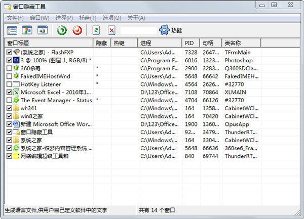The image size is (304, 219).
Task: Open the 选项(O) menu
Action: tap(111, 18)
